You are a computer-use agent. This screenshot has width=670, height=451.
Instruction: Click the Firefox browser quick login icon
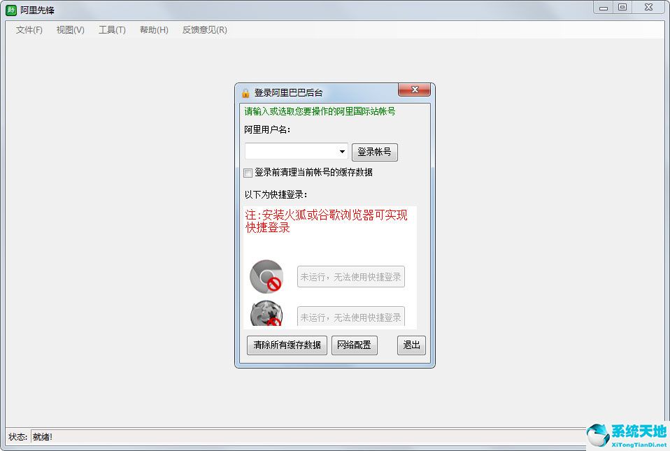[x=266, y=314]
